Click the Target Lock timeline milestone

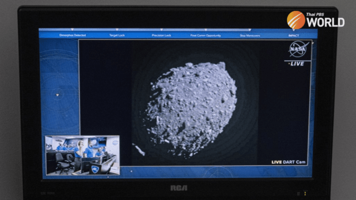tap(117, 35)
